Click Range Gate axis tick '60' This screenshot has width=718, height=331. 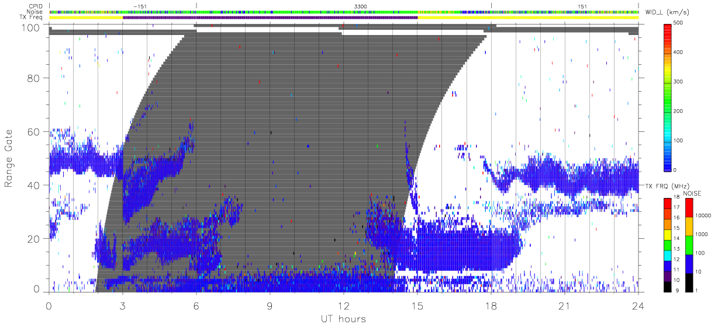coord(34,132)
